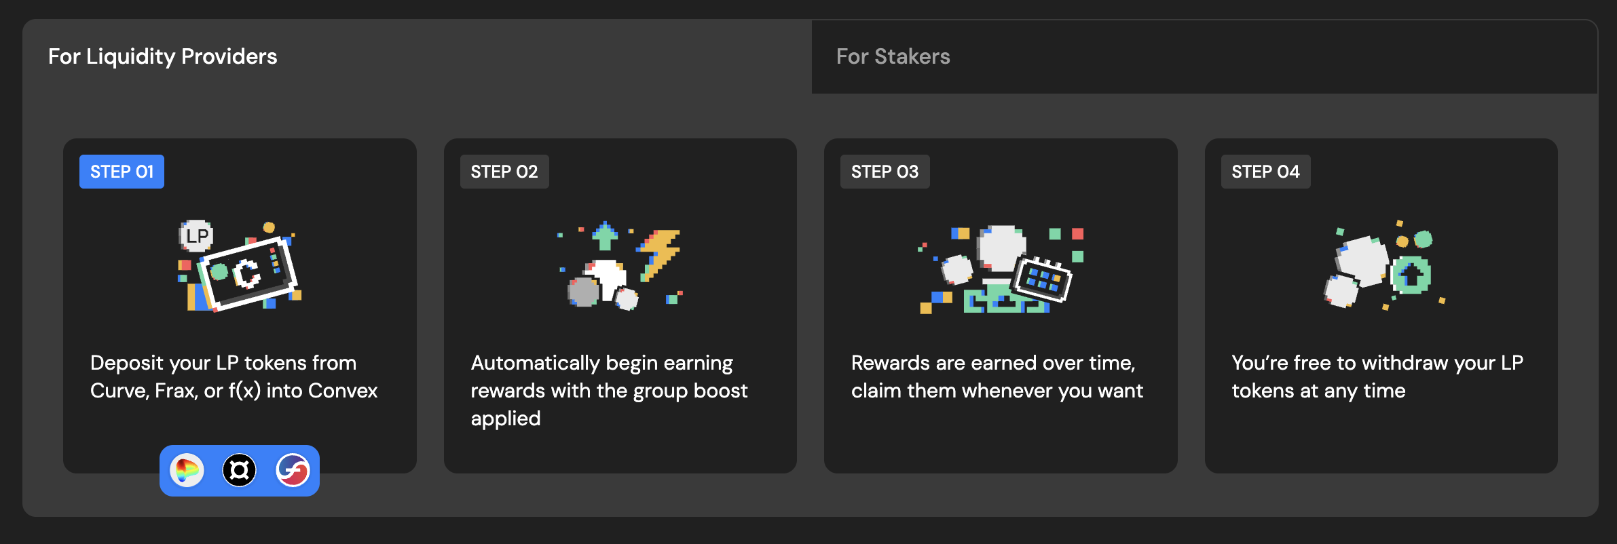Image resolution: width=1617 pixels, height=544 pixels.
Task: Click the blue-red f(x) logo icon
Action: point(293,470)
